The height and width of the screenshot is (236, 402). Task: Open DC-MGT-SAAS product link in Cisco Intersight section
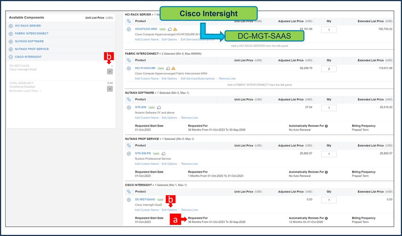[x=145, y=199]
